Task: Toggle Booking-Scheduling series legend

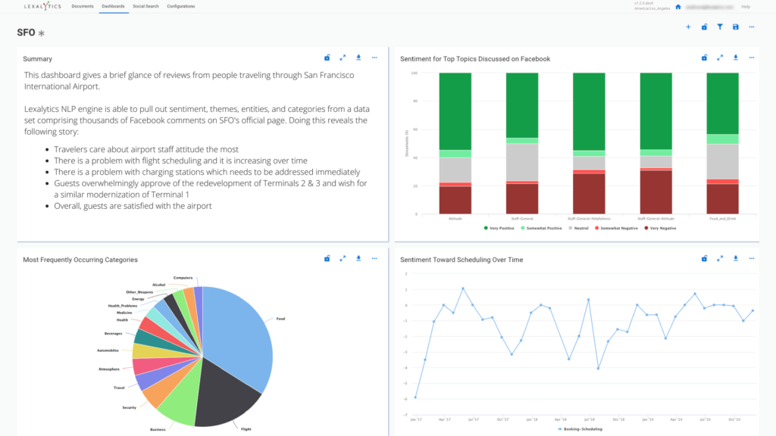Action: click(580, 429)
